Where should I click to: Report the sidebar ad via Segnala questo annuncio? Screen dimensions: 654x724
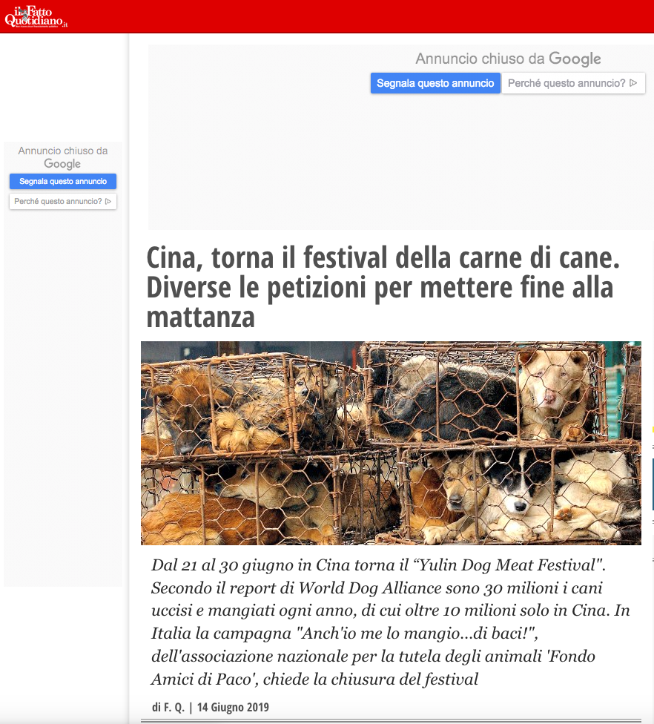click(x=63, y=182)
